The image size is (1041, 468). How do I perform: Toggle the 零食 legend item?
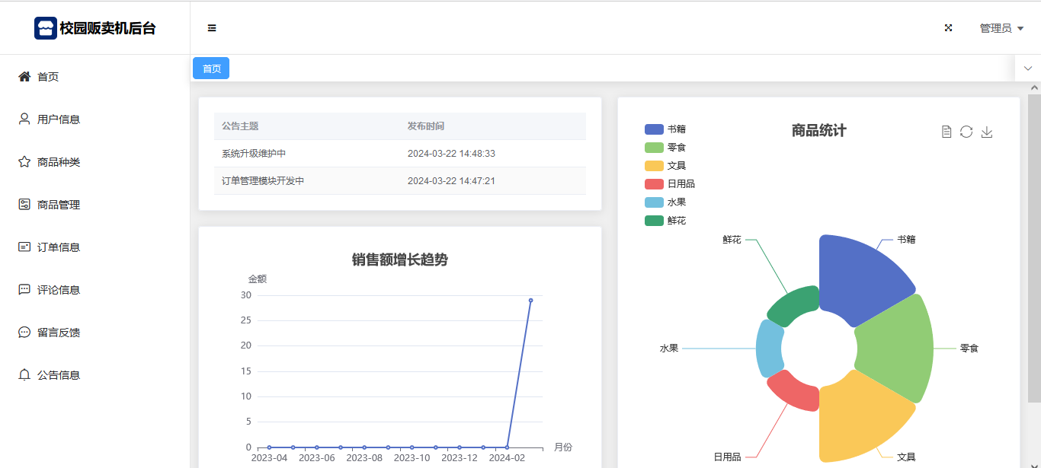pos(665,148)
